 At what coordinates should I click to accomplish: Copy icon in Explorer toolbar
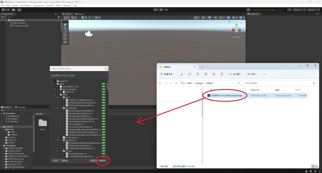tap(190, 74)
